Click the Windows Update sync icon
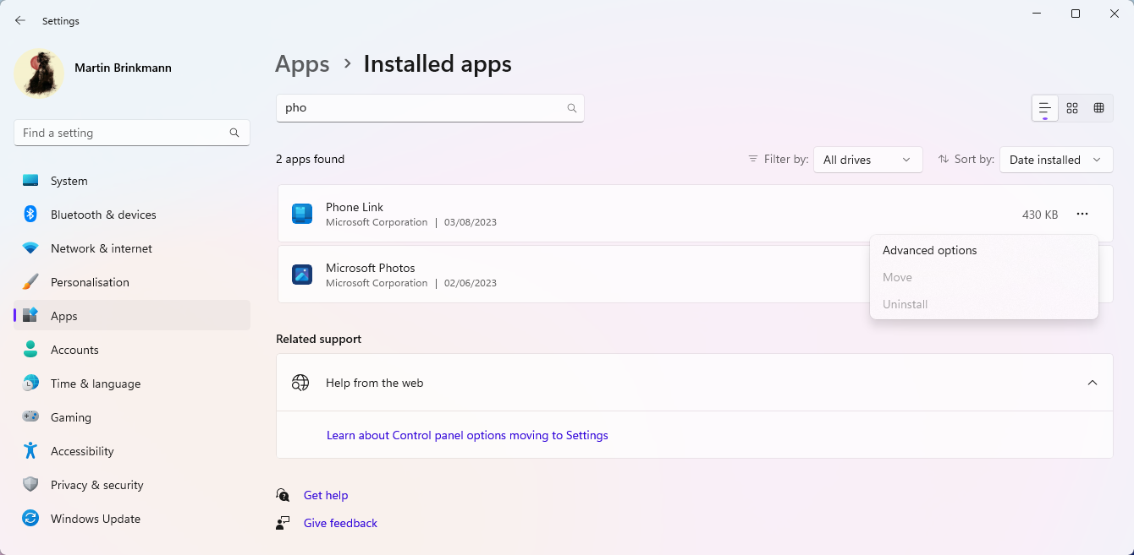The height and width of the screenshot is (555, 1134). 30,519
